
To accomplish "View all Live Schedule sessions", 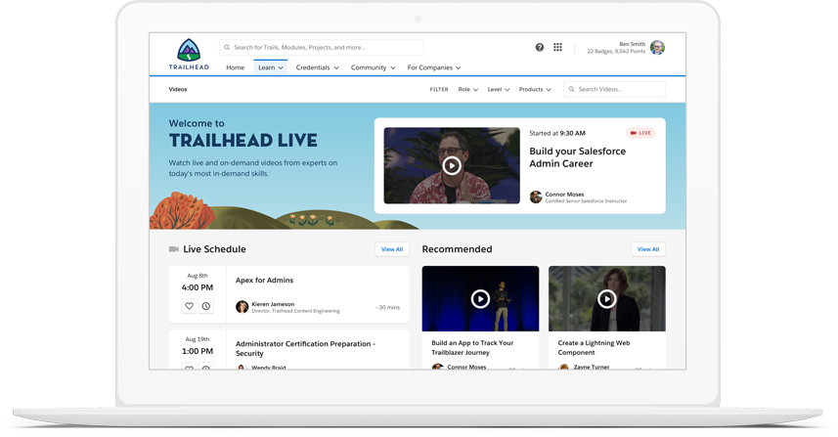I will [x=392, y=249].
